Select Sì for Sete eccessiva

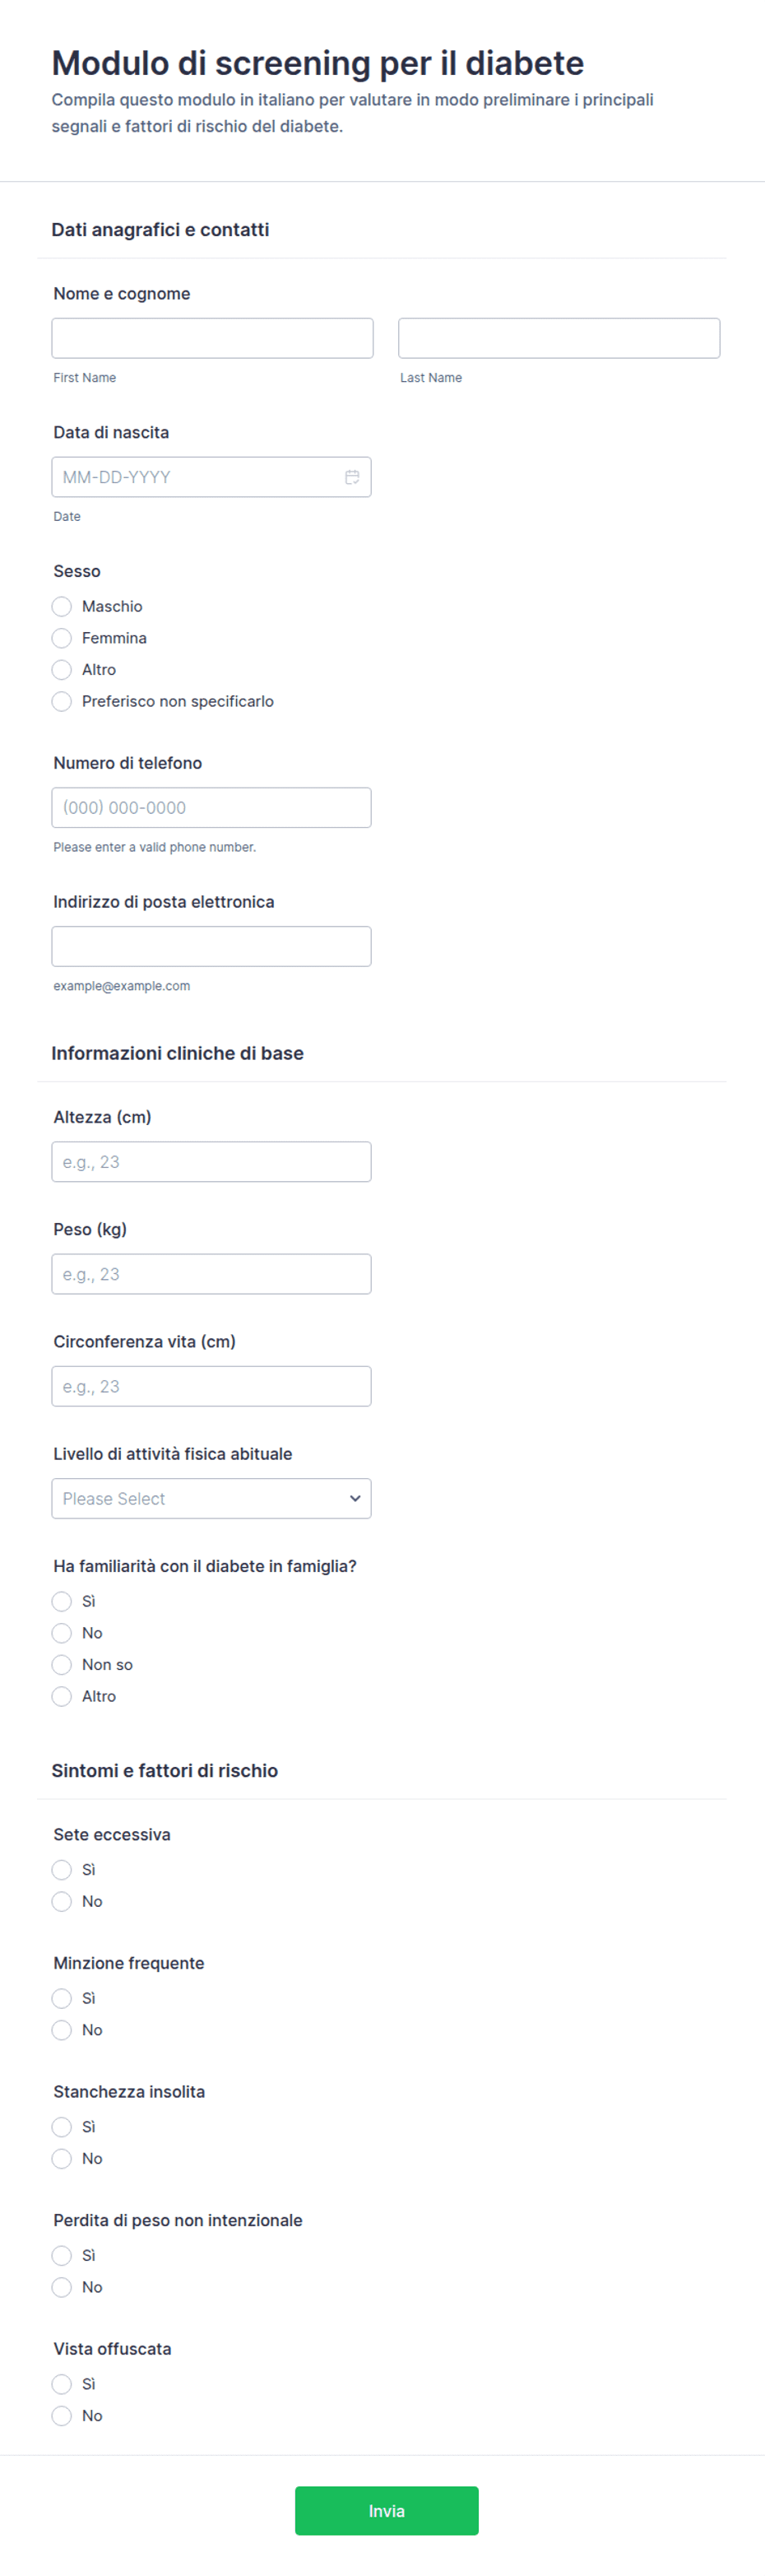coord(62,1869)
